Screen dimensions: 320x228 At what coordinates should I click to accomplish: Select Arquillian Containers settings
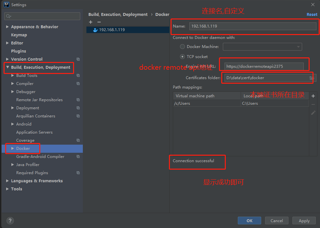point(36,116)
